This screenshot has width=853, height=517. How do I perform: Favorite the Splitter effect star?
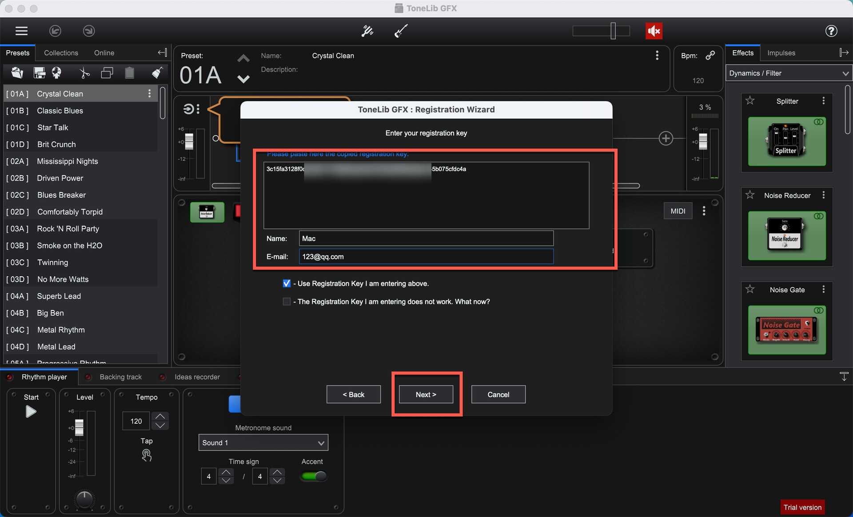750,101
